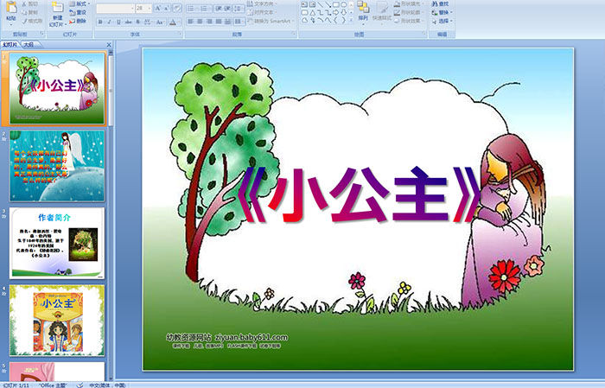This screenshot has width=605, height=388.
Task: Toggle Bold formatting
Action: click(99, 21)
